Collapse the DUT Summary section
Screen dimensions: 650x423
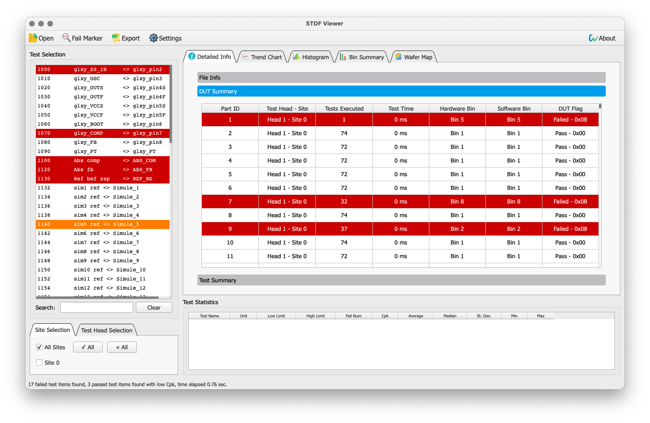(401, 91)
